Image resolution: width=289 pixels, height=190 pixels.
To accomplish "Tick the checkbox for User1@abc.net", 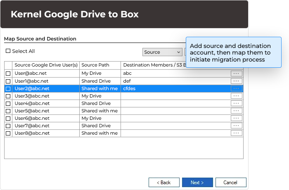I will pyautogui.click(x=8, y=81).
